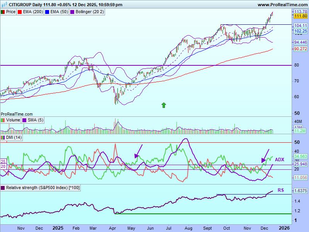Click the candlestick chart icon beside CITIGROUP
This screenshot has width=309, height=232.
[x=4, y=5]
